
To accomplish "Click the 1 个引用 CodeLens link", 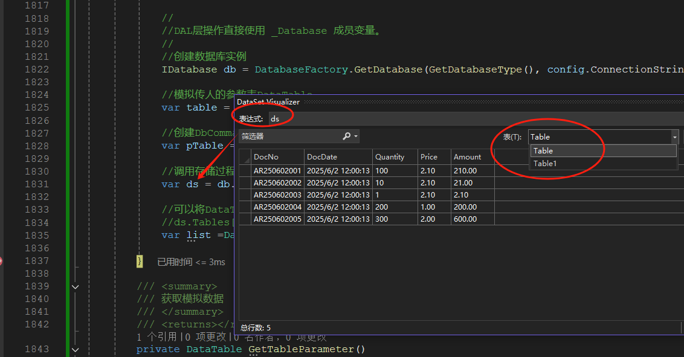I will [156, 337].
